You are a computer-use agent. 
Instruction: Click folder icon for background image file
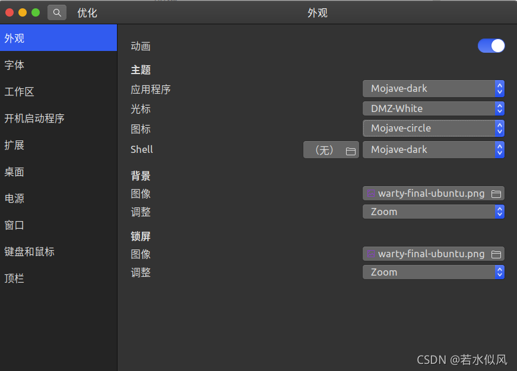point(496,194)
